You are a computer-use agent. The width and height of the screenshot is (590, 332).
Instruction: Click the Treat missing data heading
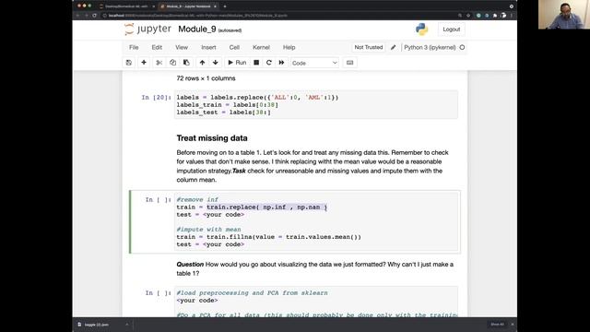point(212,138)
